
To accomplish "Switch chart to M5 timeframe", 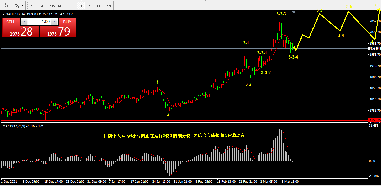I will [42, 6].
